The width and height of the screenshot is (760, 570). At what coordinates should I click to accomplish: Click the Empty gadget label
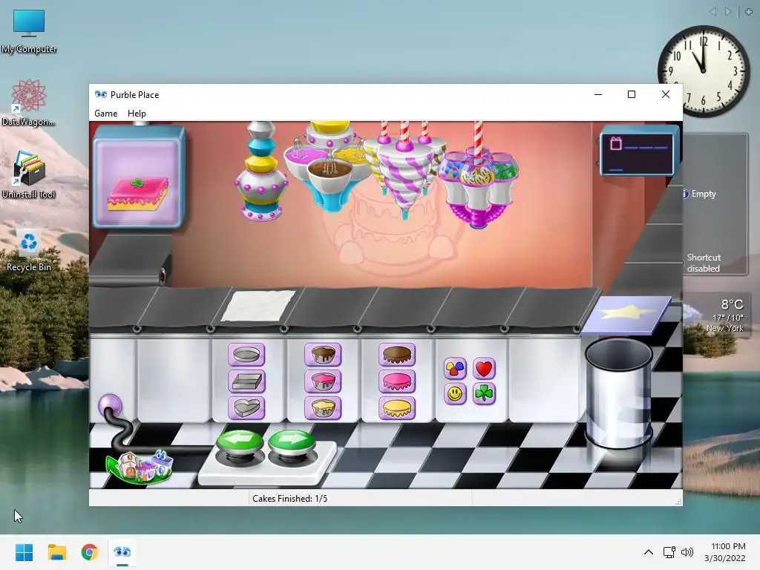point(704,194)
